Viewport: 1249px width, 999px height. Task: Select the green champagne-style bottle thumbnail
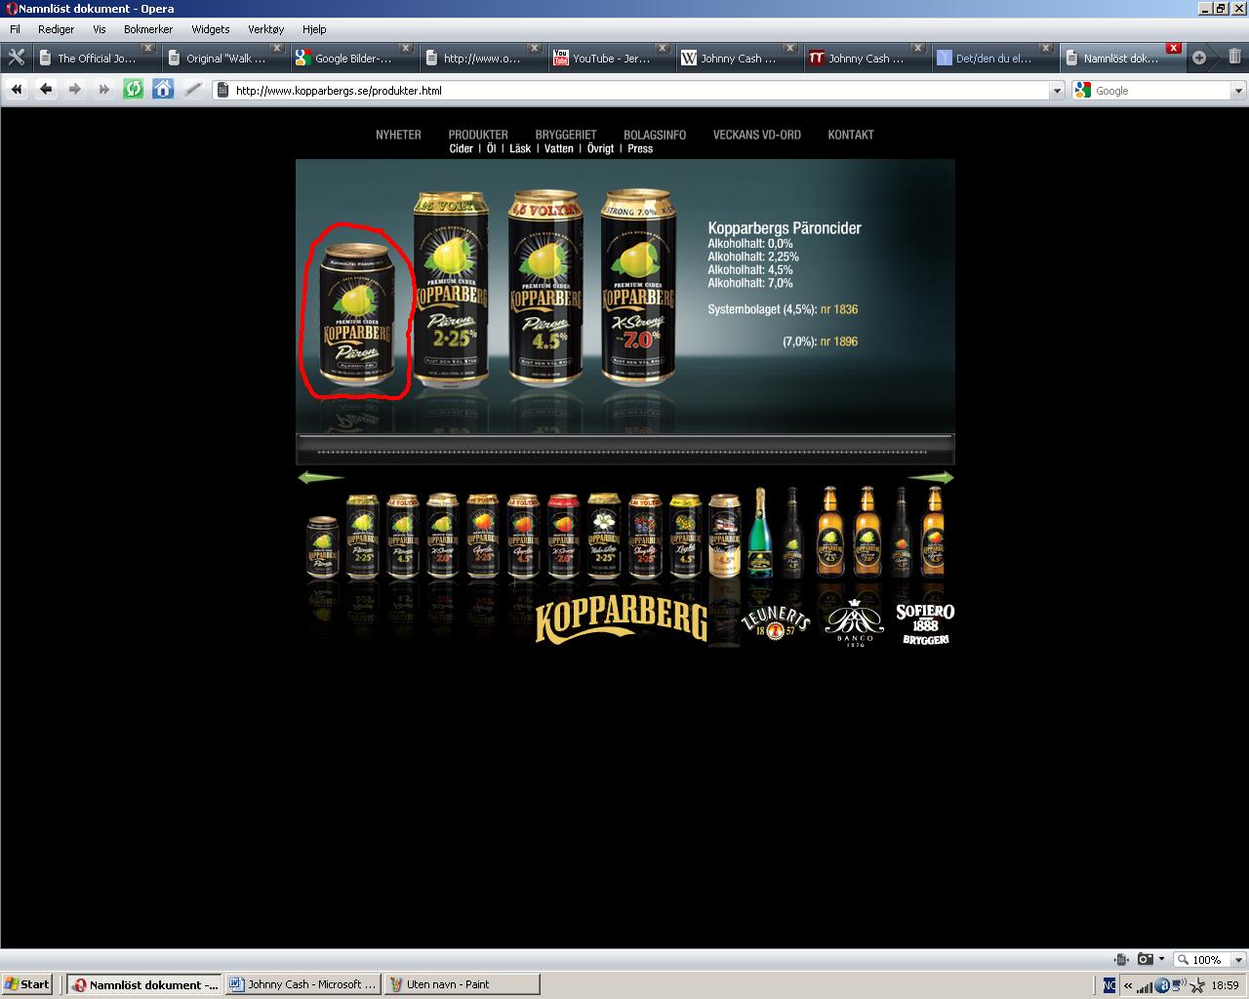click(x=760, y=535)
